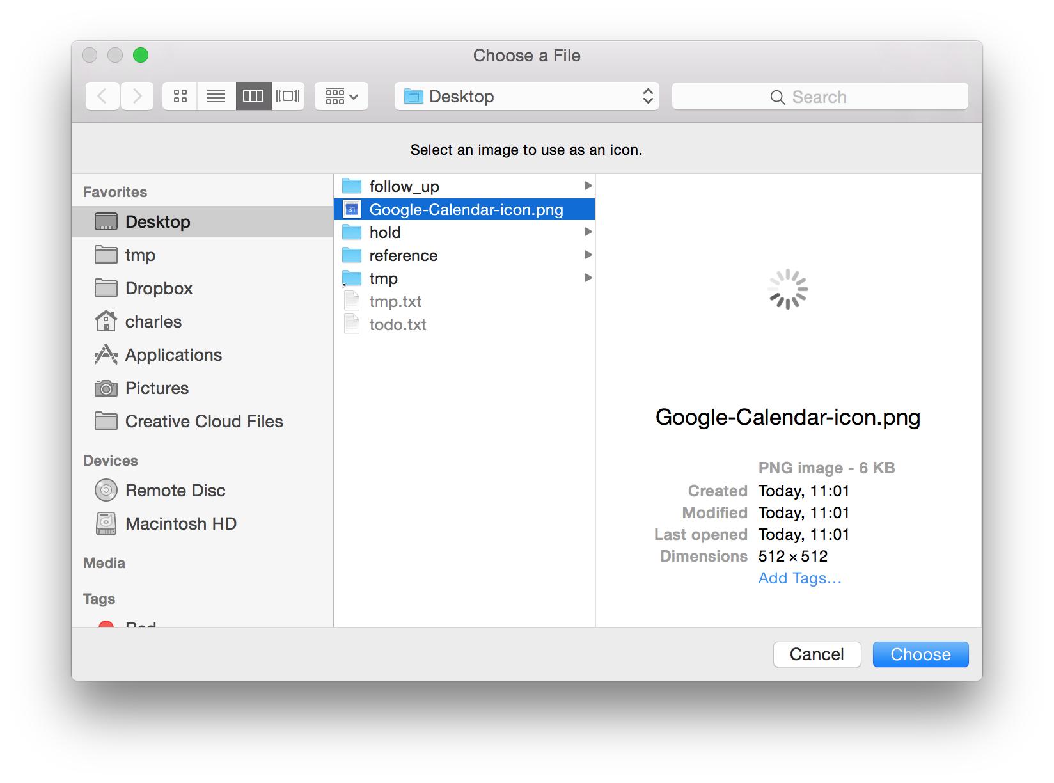Click the todo.txt file
1054x783 pixels.
(x=464, y=324)
